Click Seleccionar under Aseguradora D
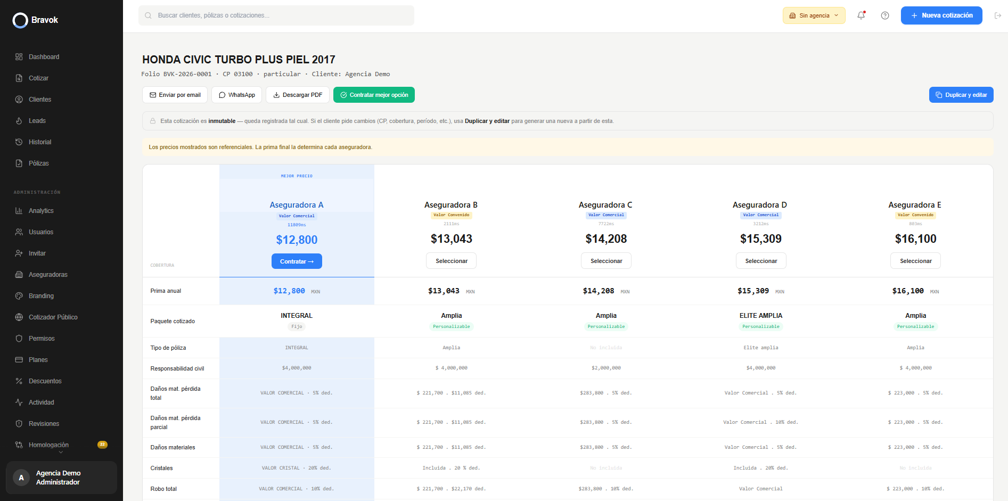Image resolution: width=1008 pixels, height=501 pixels. point(761,261)
